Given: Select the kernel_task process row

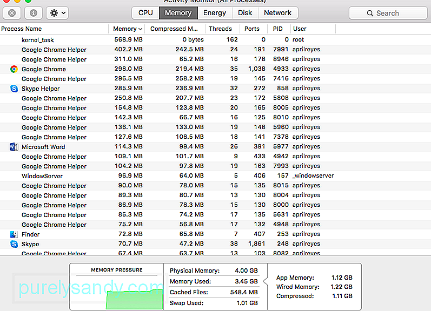Looking at the screenshot, I should [x=215, y=40].
